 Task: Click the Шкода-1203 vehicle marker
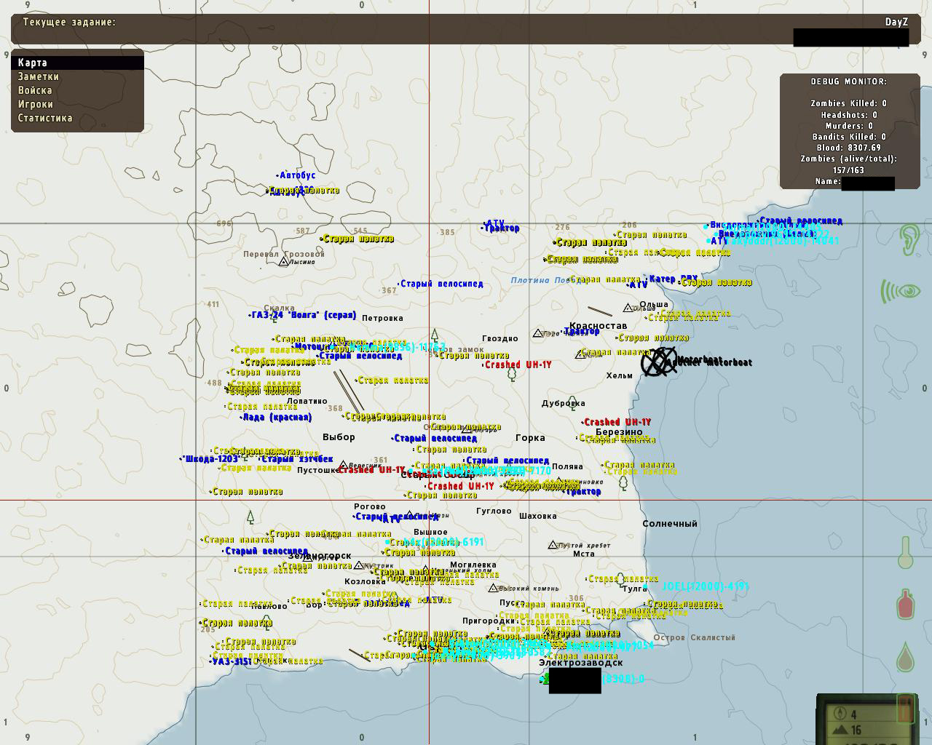coord(210,459)
